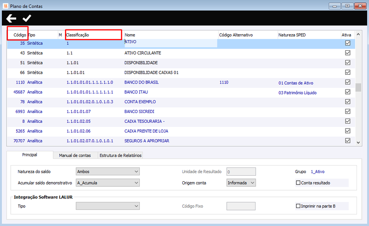
Task: Click classification 1.1.01.02.05 cell
Action: [x=78, y=121]
